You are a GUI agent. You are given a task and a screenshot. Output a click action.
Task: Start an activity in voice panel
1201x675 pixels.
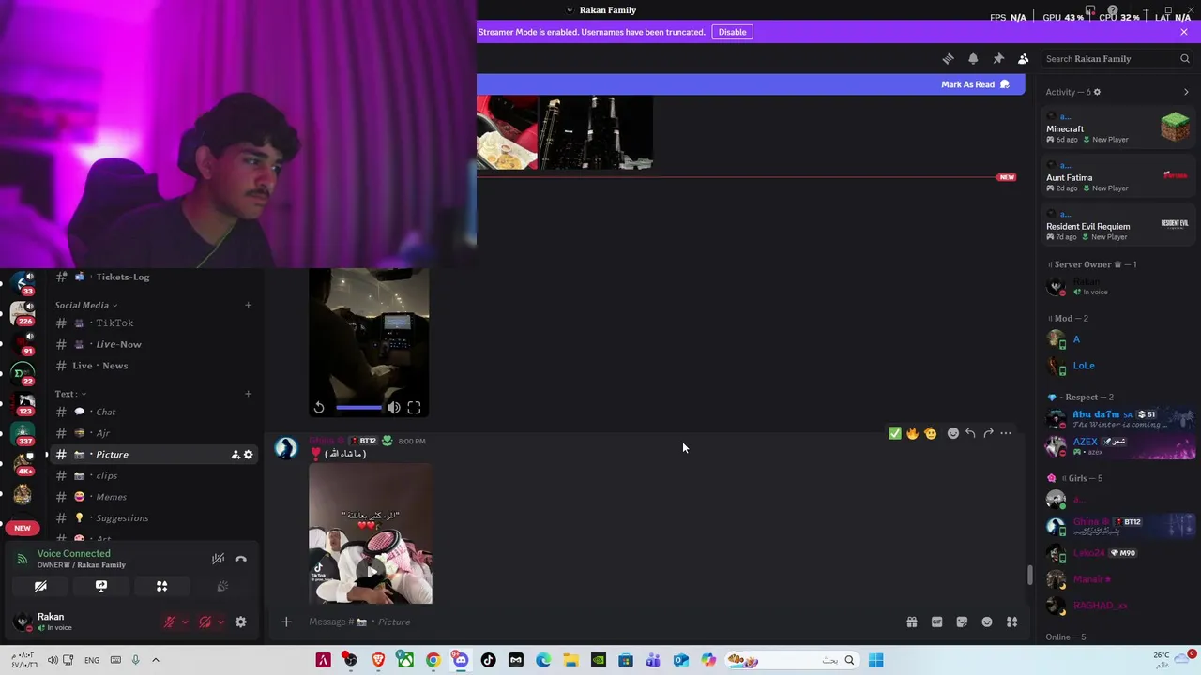(161, 586)
